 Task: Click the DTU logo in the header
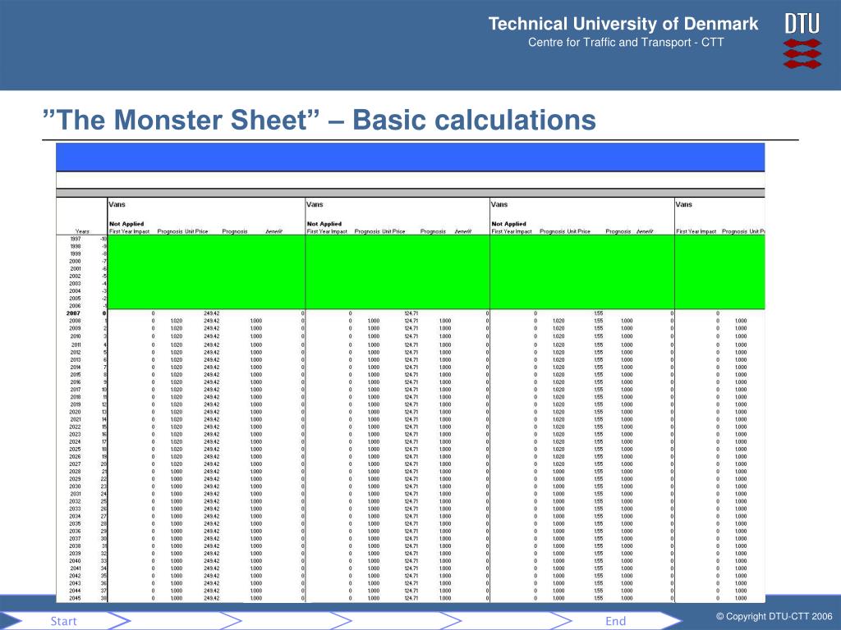802,41
